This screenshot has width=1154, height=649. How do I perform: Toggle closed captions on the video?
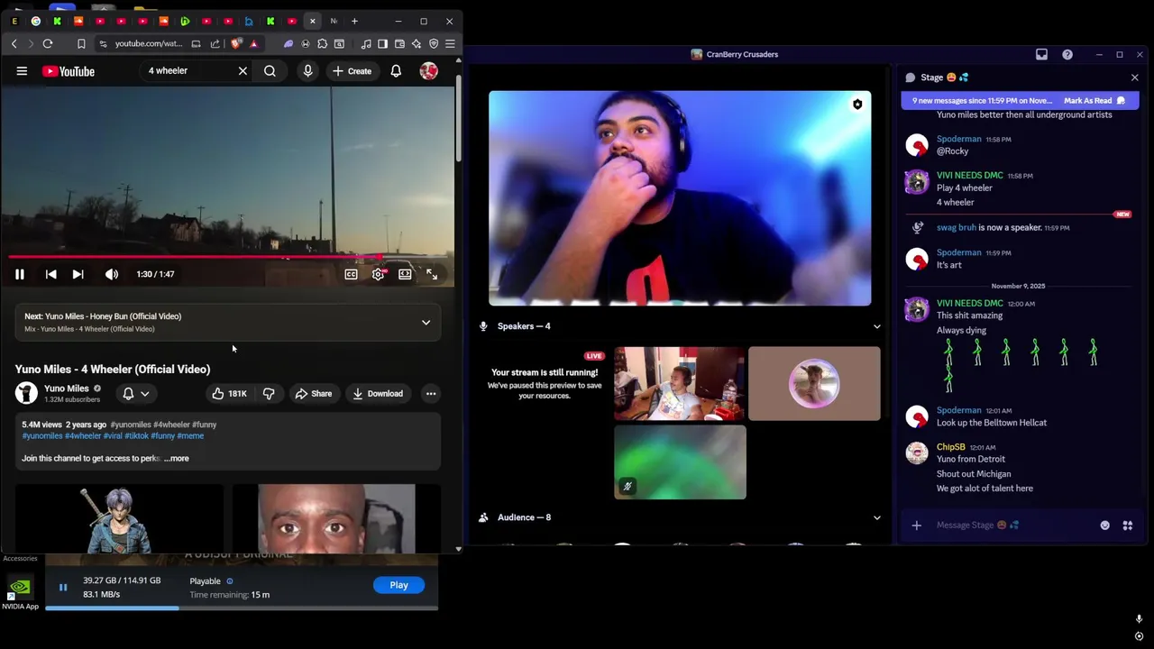click(351, 274)
